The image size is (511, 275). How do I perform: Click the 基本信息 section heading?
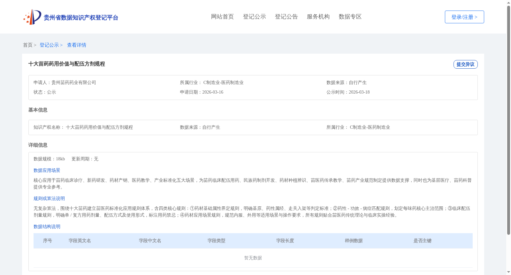point(38,110)
